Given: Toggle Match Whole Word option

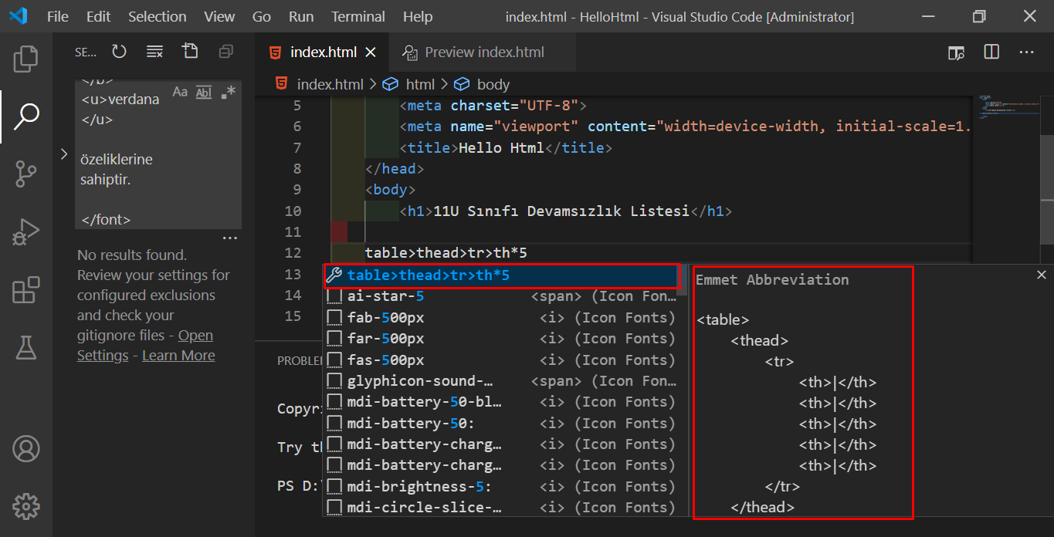Looking at the screenshot, I should point(204,93).
